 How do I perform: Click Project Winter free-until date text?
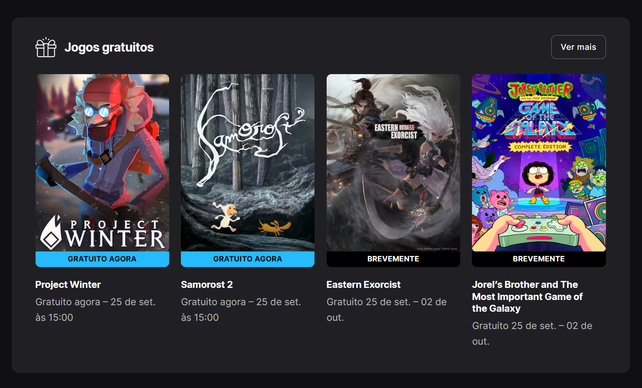click(95, 310)
